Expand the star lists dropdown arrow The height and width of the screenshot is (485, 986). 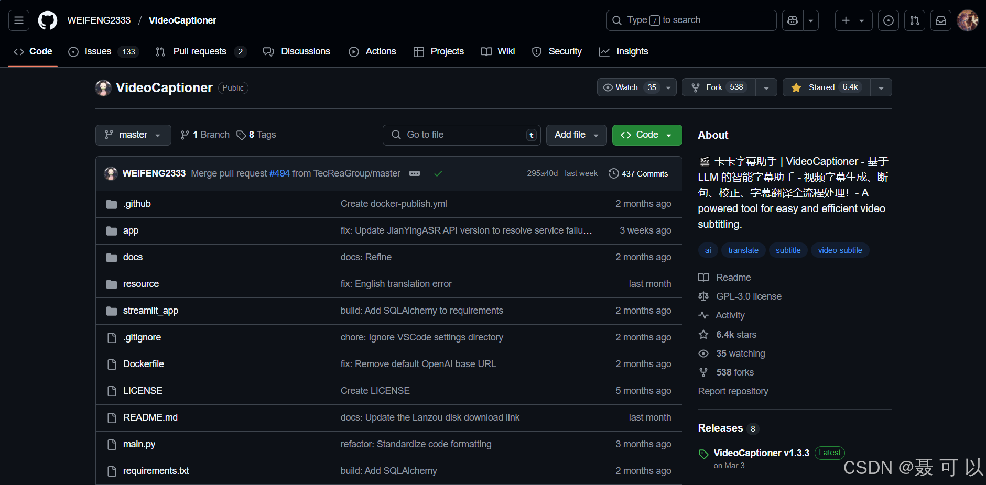point(881,87)
